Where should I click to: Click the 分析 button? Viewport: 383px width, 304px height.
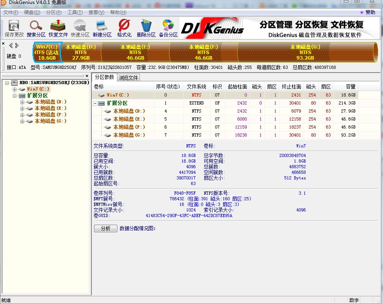(105, 229)
